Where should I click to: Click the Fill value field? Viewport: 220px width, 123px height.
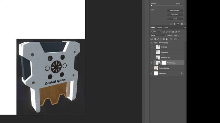pyautogui.click(x=175, y=39)
